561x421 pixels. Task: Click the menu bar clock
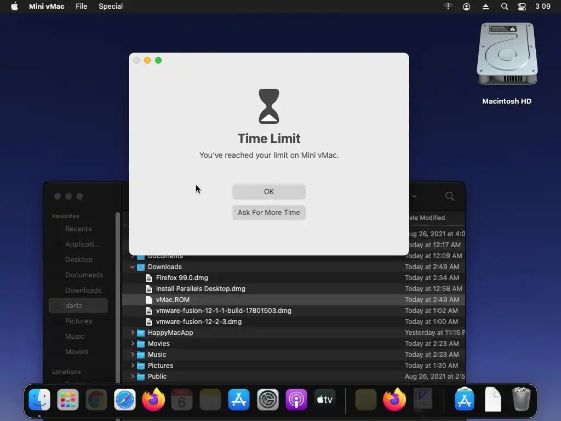(543, 7)
